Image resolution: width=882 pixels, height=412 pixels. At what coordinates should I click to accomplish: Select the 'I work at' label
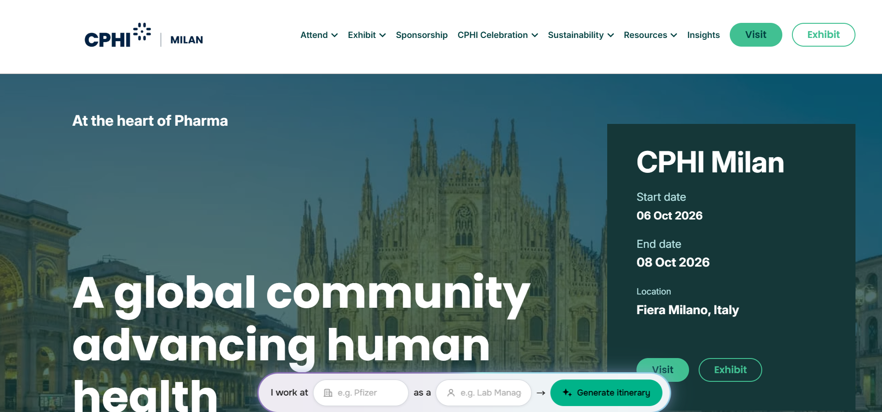289,393
